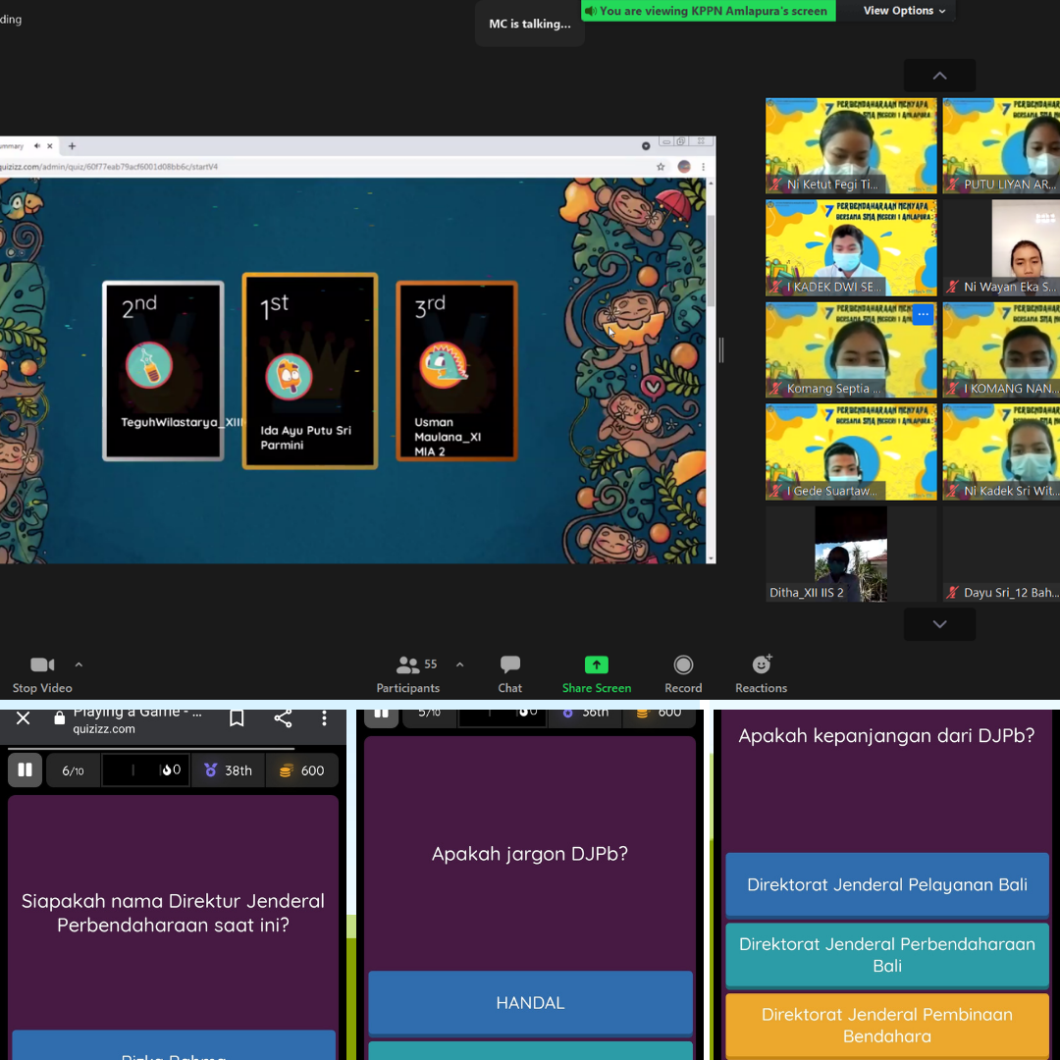
Task: Select Ni Ketut Fegi video thumbnail
Action: pos(851,146)
